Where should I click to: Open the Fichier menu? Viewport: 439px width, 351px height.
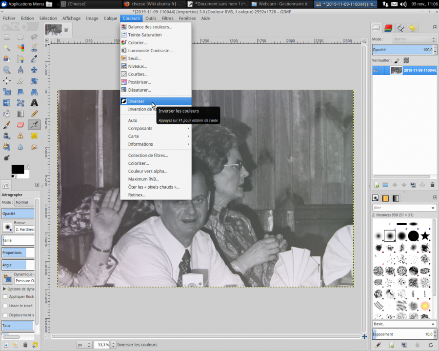click(9, 19)
